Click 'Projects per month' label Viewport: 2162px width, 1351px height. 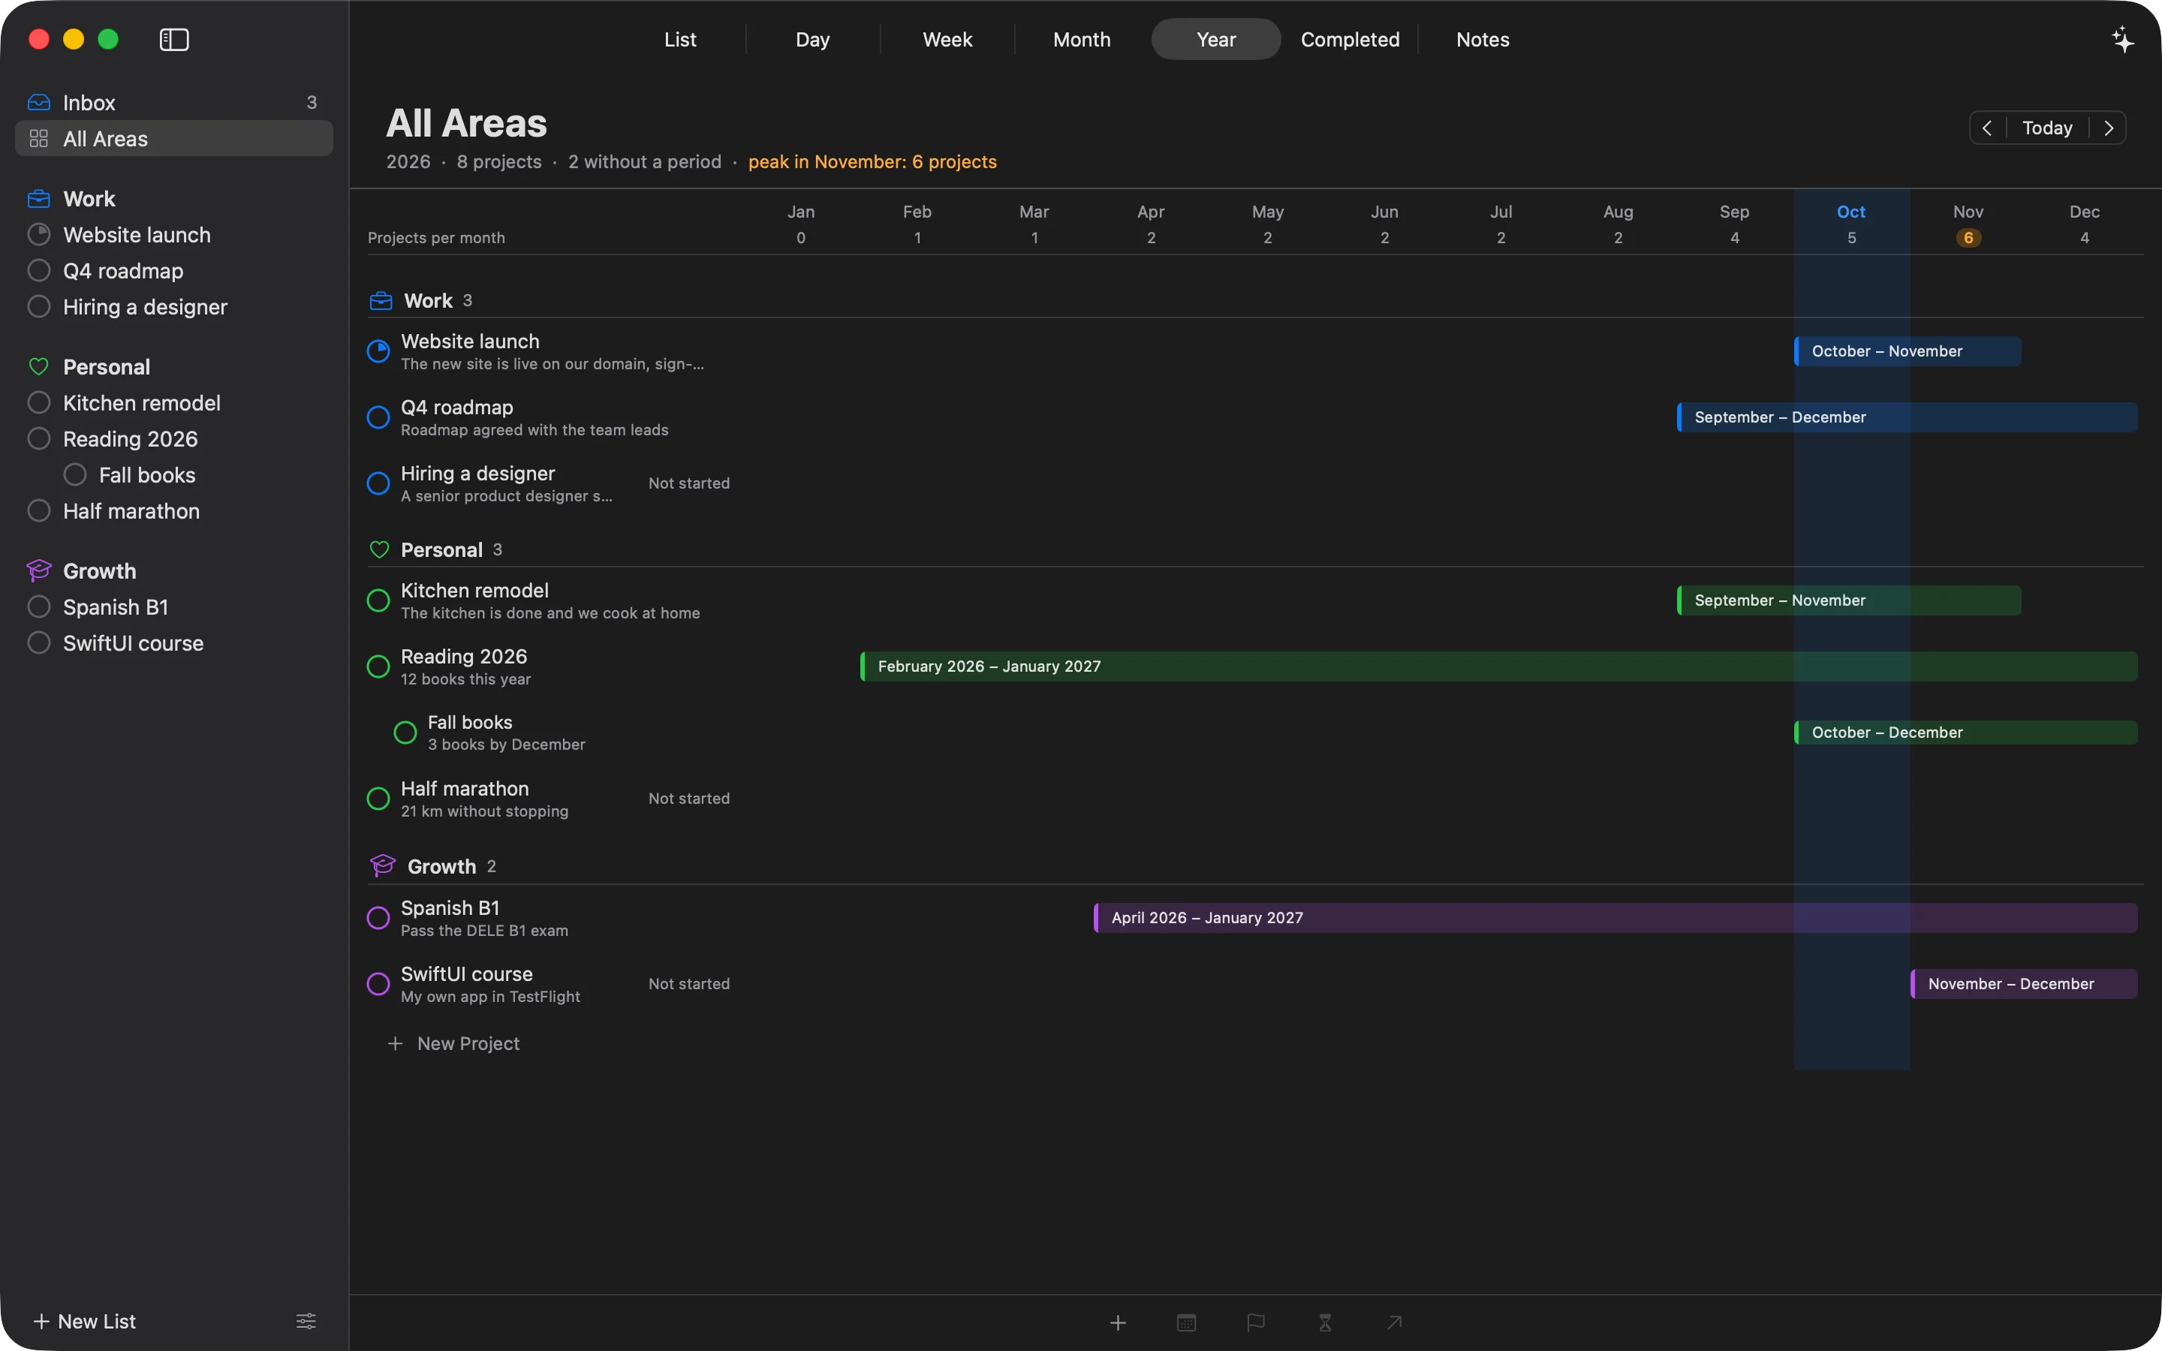(x=436, y=238)
